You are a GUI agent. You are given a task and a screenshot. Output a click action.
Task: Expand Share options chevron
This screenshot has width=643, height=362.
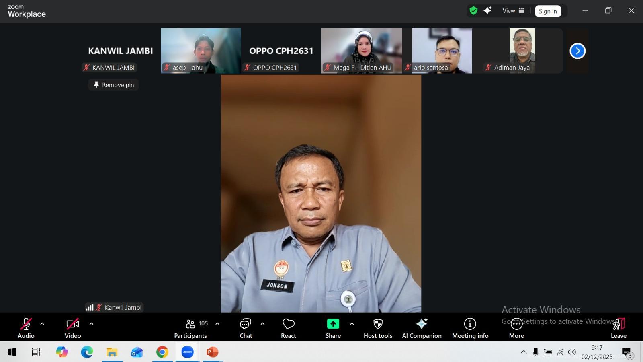[352, 323]
